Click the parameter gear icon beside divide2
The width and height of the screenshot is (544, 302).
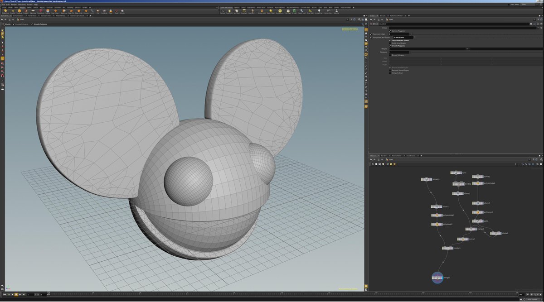point(531,24)
